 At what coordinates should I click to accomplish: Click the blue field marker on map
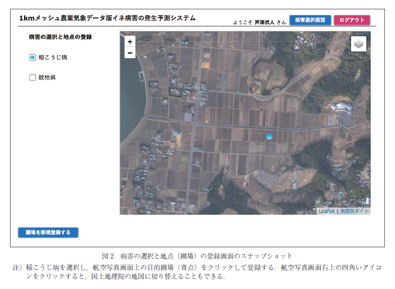tap(269, 136)
